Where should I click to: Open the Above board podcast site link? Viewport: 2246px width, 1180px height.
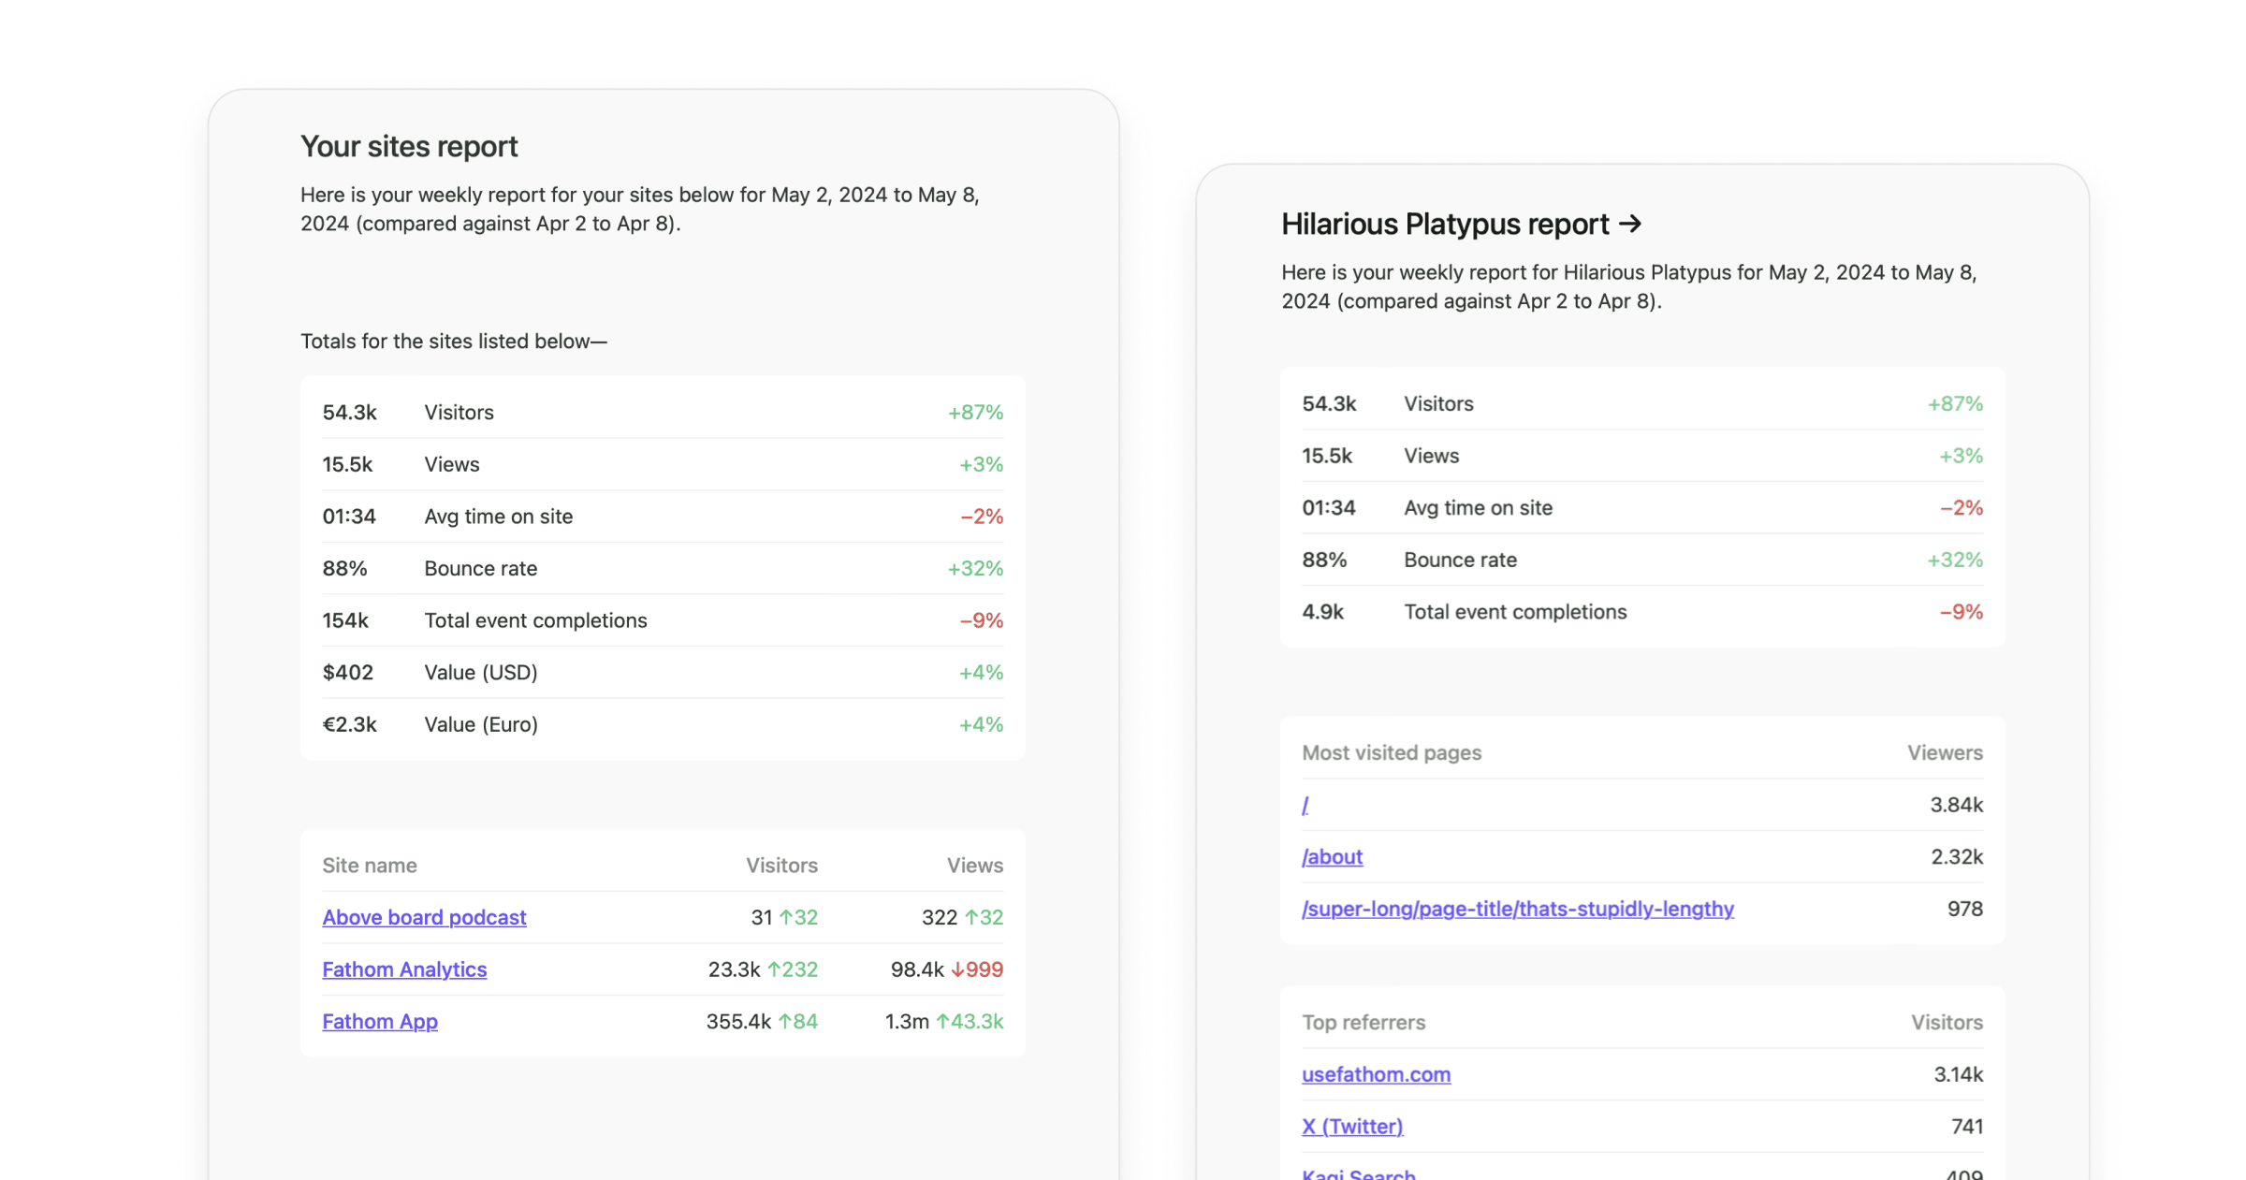click(424, 917)
